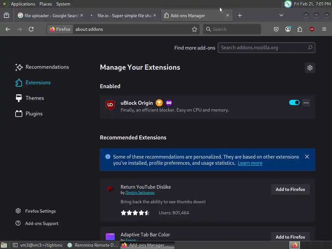Open the Dmitry Selivanov author link
The height and width of the screenshot is (249, 332).
point(140,193)
